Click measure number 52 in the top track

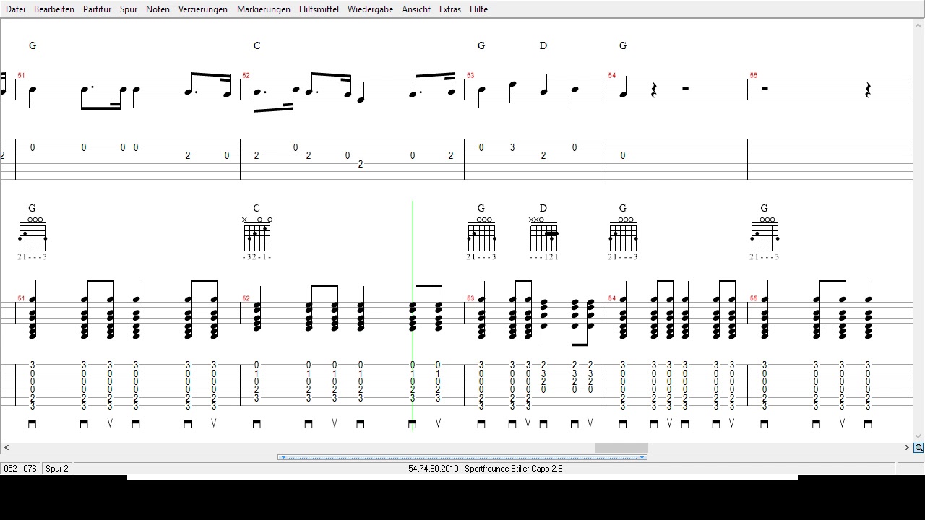coord(246,76)
